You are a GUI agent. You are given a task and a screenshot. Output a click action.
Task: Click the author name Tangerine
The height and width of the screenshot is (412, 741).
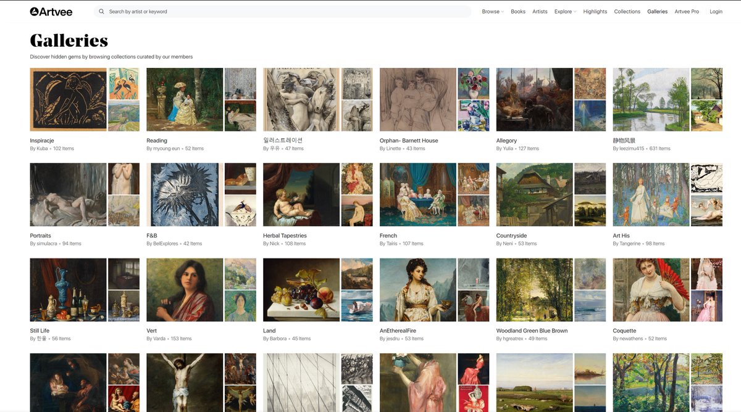(x=630, y=244)
